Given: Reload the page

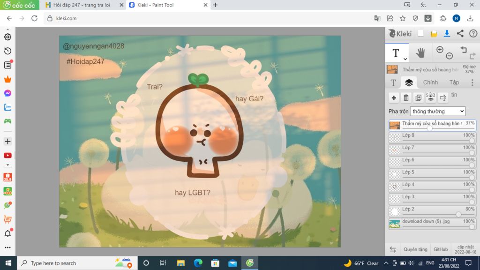Looking at the screenshot, I should pyautogui.click(x=34, y=18).
